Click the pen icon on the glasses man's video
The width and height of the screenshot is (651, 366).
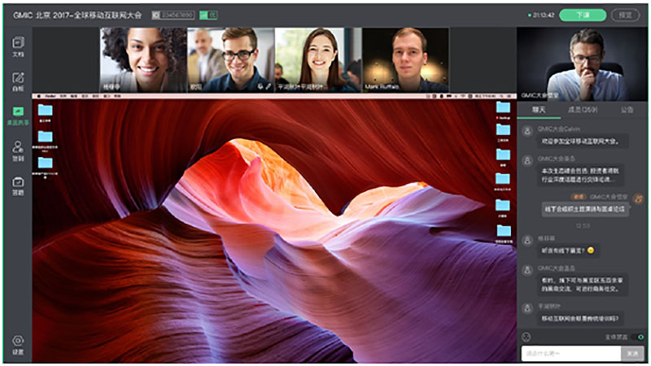click(269, 87)
